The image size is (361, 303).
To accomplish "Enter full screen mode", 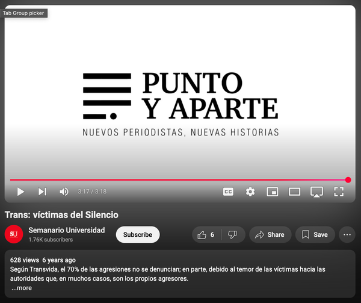I will click(x=339, y=192).
